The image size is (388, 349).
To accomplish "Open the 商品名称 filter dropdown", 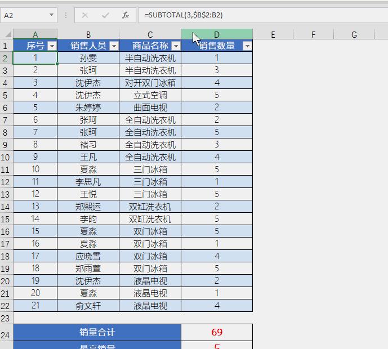I will tap(176, 46).
